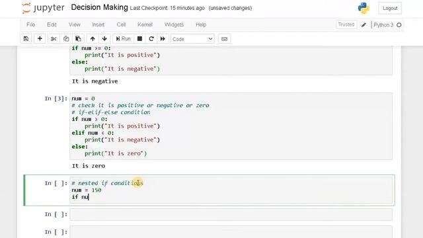
Task: Open the Help menu
Action: point(201,24)
